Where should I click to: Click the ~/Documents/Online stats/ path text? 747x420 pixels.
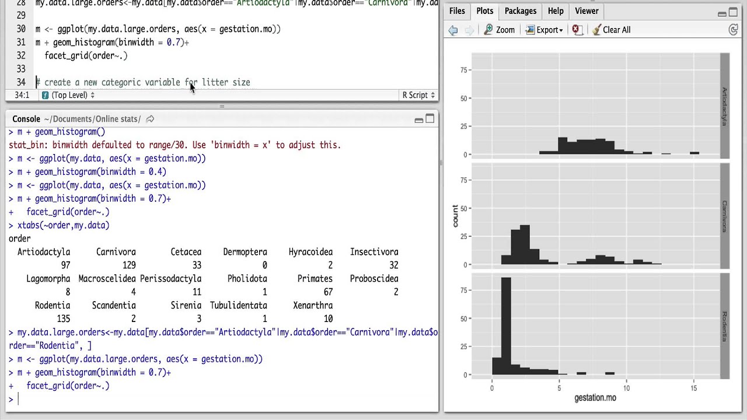(x=92, y=119)
